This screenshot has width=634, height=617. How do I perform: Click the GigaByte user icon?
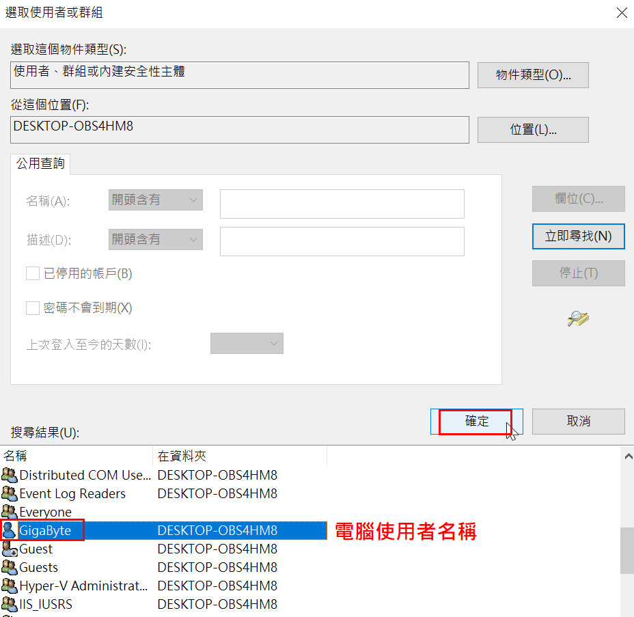tap(10, 530)
